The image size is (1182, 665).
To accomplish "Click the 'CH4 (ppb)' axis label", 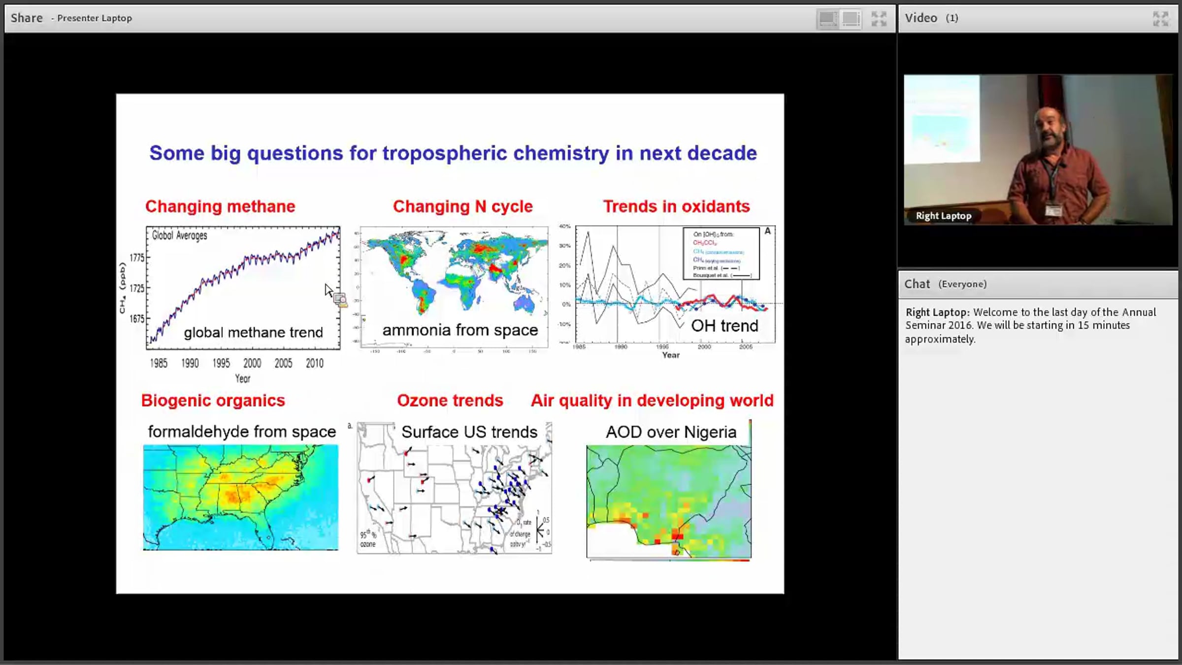I will [122, 288].
